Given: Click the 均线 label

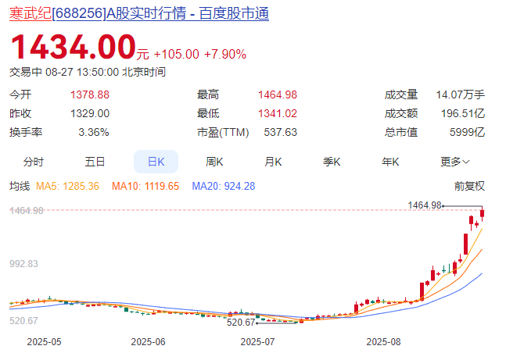Looking at the screenshot, I should (x=20, y=186).
